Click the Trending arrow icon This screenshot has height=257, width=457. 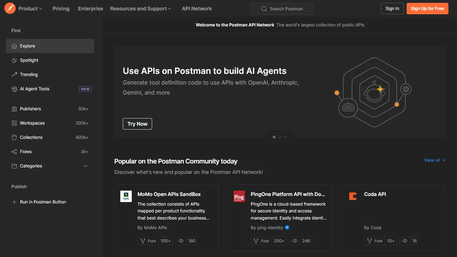tap(14, 75)
